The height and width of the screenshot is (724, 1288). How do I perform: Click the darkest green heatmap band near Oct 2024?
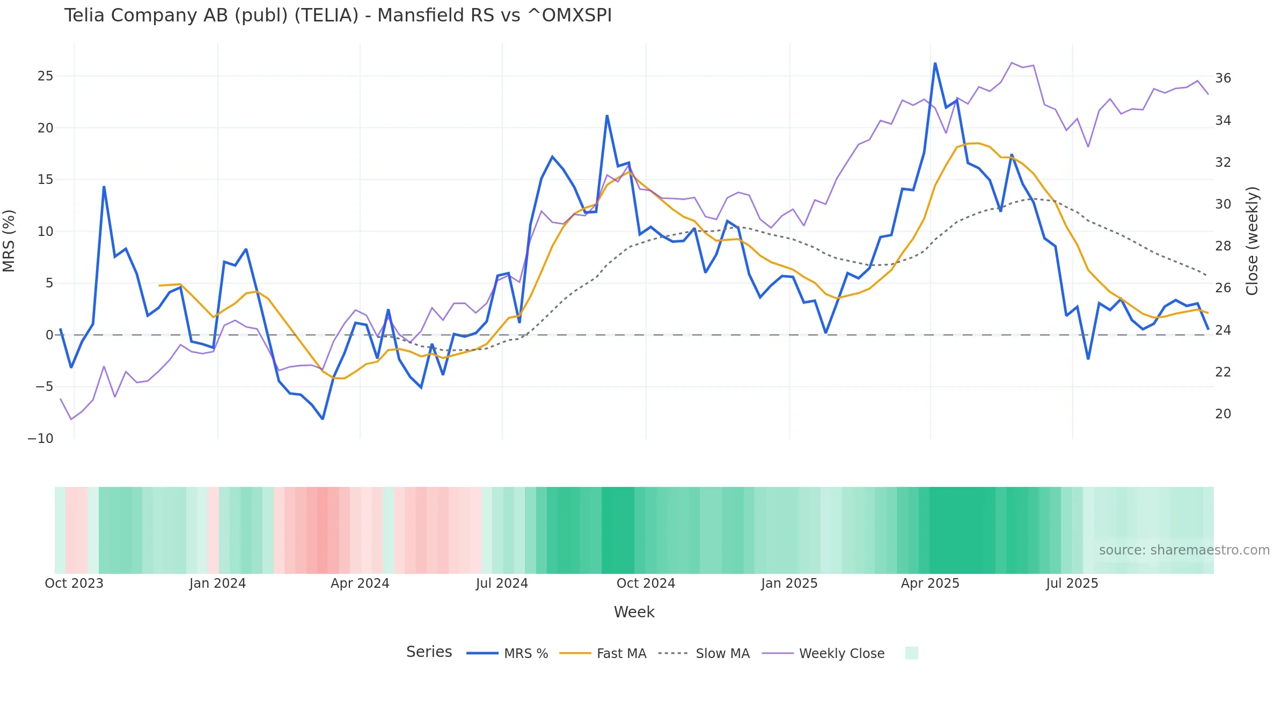point(618,530)
